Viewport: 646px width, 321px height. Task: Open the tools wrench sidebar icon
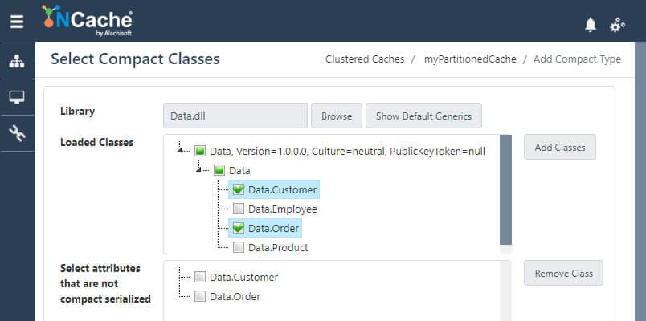point(17,133)
